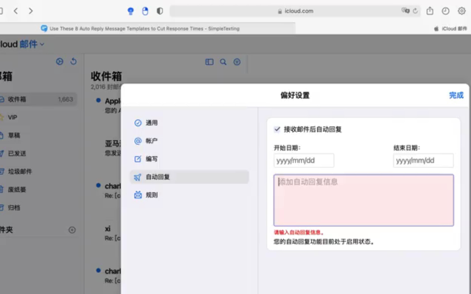Viewport: 471px width, 294px height.
Task: Refresh the mailbox with the circular arrow icon
Action: [x=73, y=61]
